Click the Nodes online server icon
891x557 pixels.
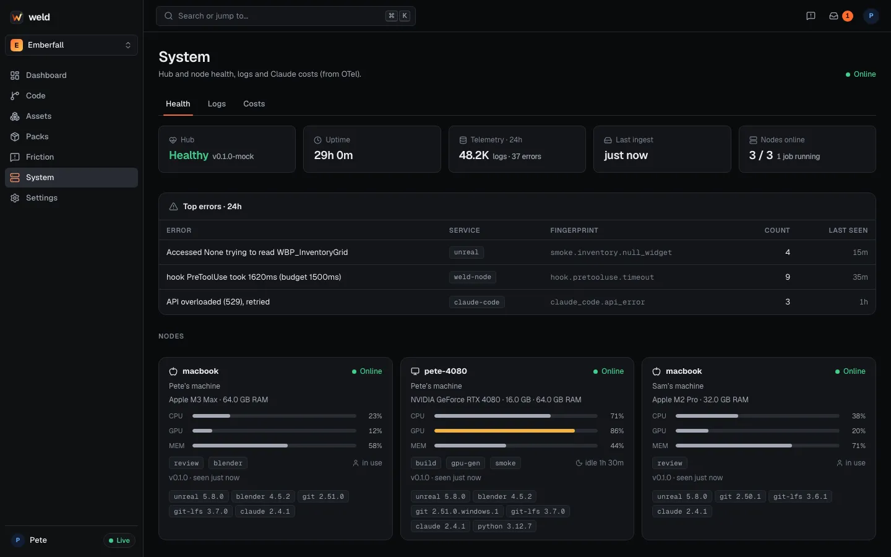(x=753, y=140)
